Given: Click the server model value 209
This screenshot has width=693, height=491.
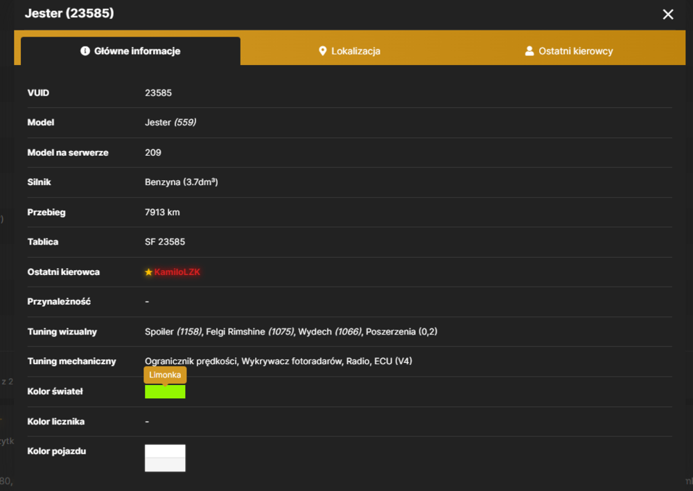Looking at the screenshot, I should coord(153,152).
